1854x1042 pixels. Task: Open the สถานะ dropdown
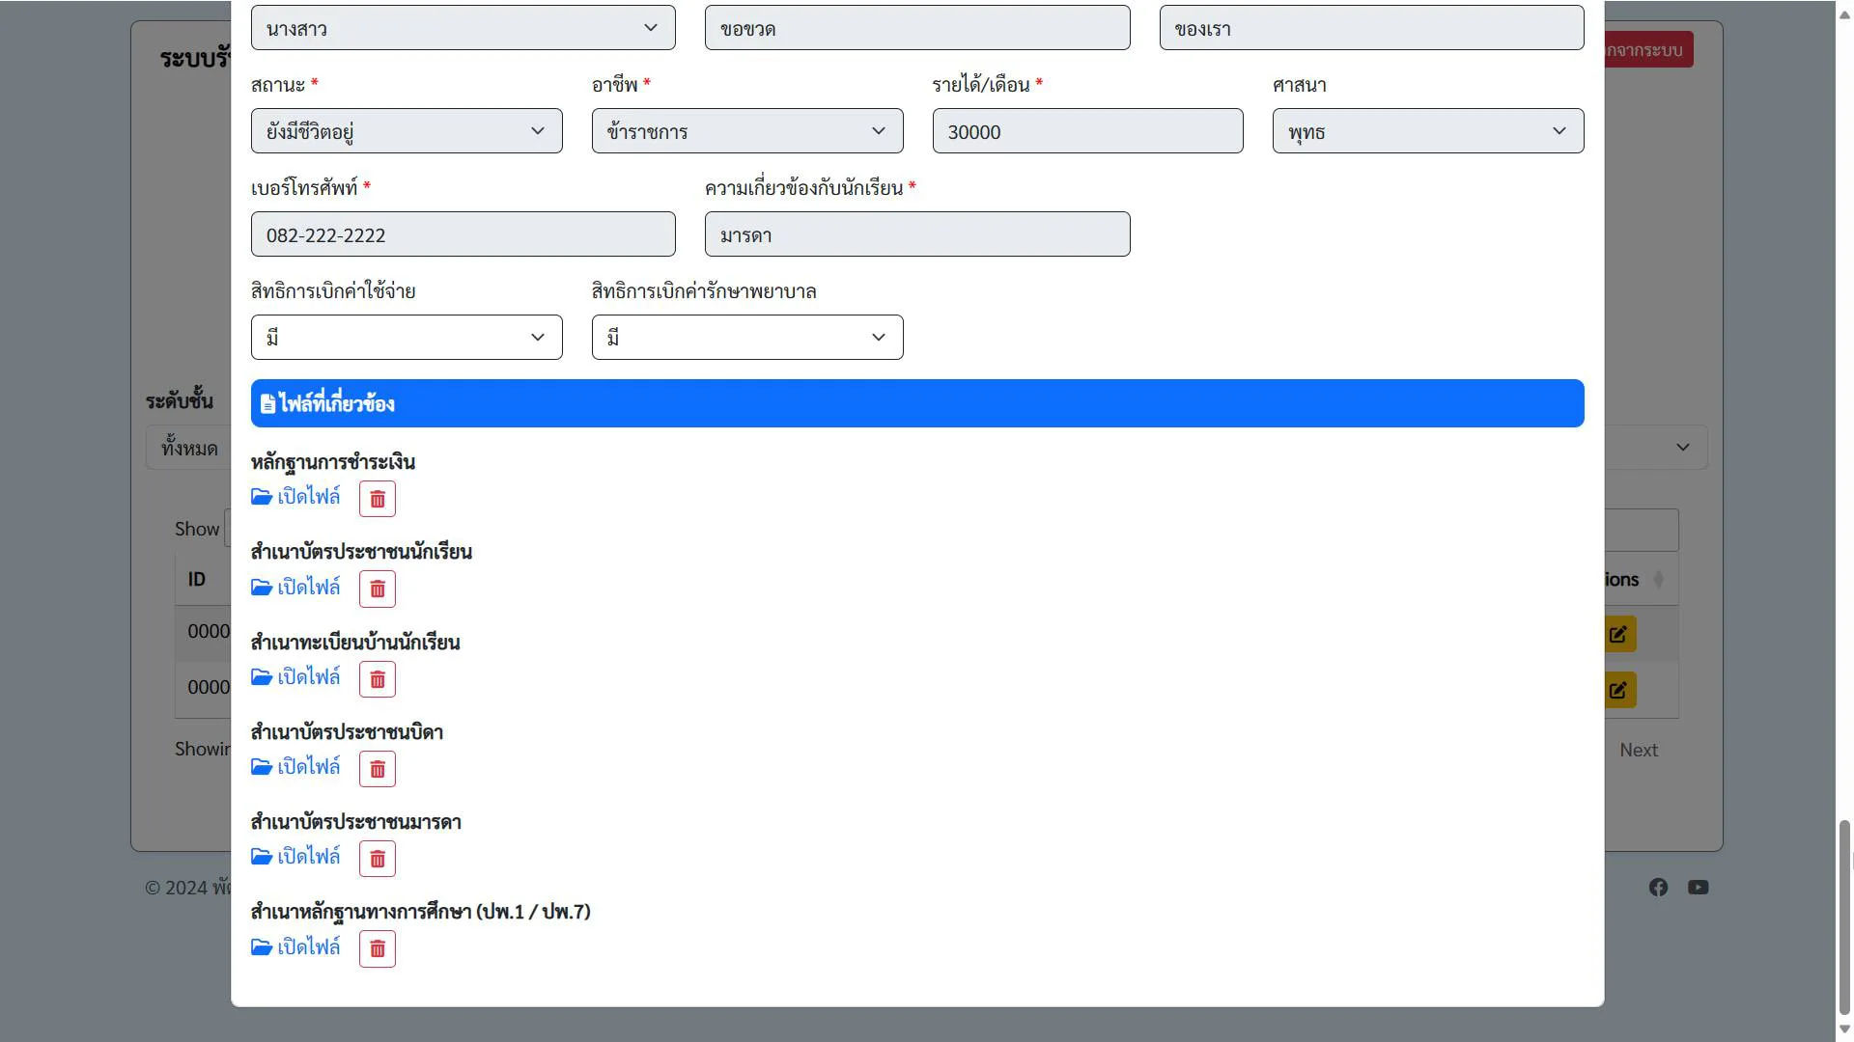coord(407,131)
